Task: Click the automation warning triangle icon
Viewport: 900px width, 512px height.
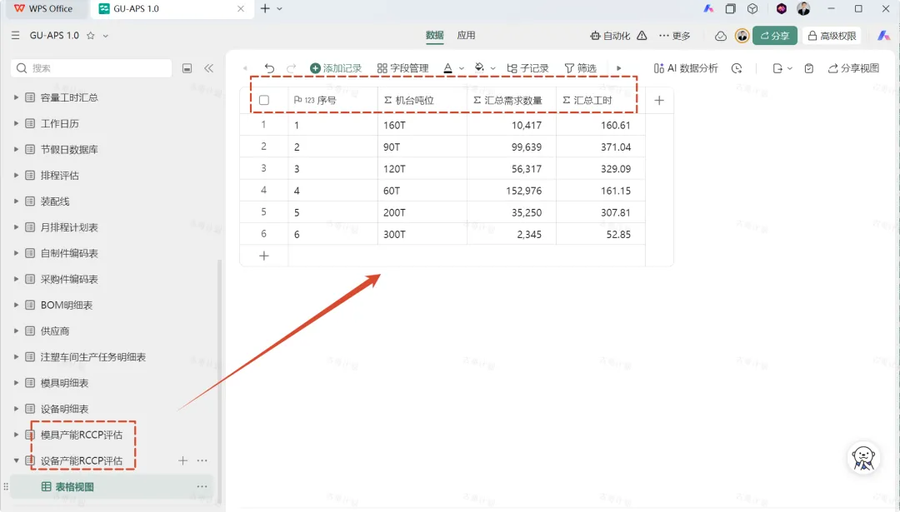Action: 642,36
